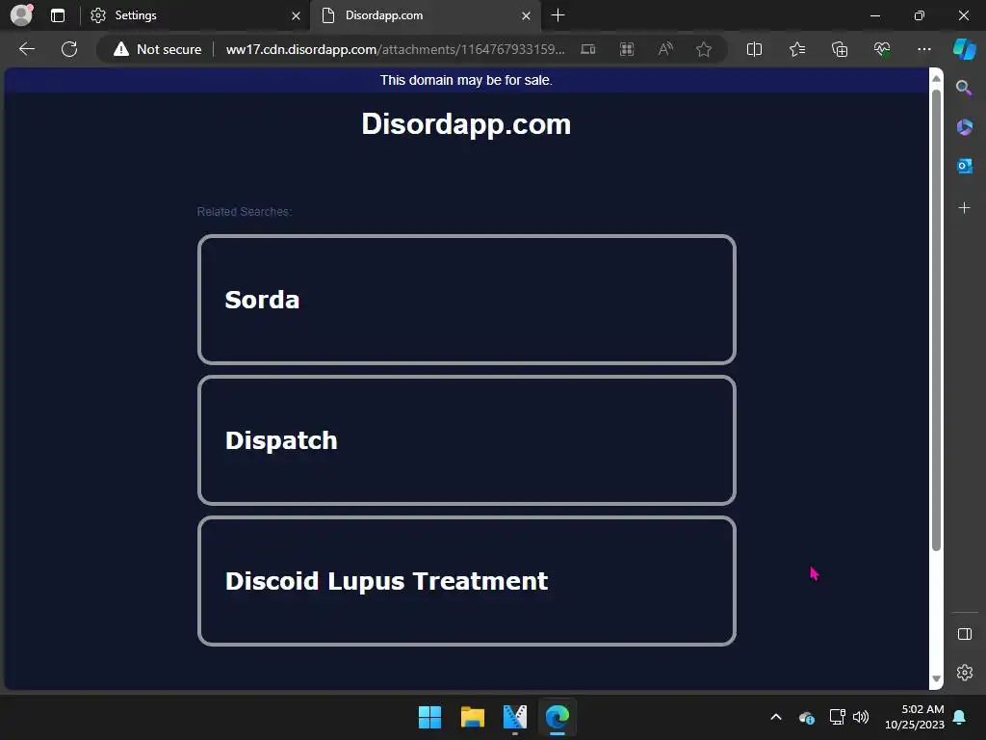
Task: Open Discoid Lupus Treatment search
Action: click(467, 581)
